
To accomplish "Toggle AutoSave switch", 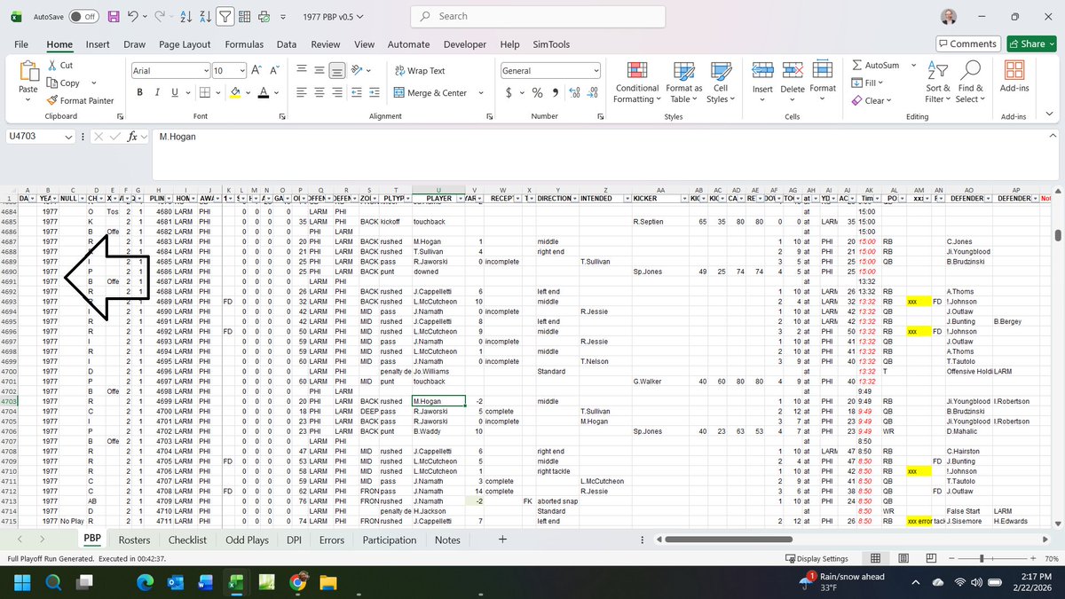I will (83, 16).
